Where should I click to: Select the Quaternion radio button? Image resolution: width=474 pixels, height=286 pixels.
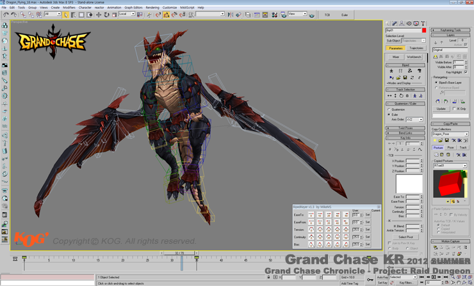click(x=389, y=109)
